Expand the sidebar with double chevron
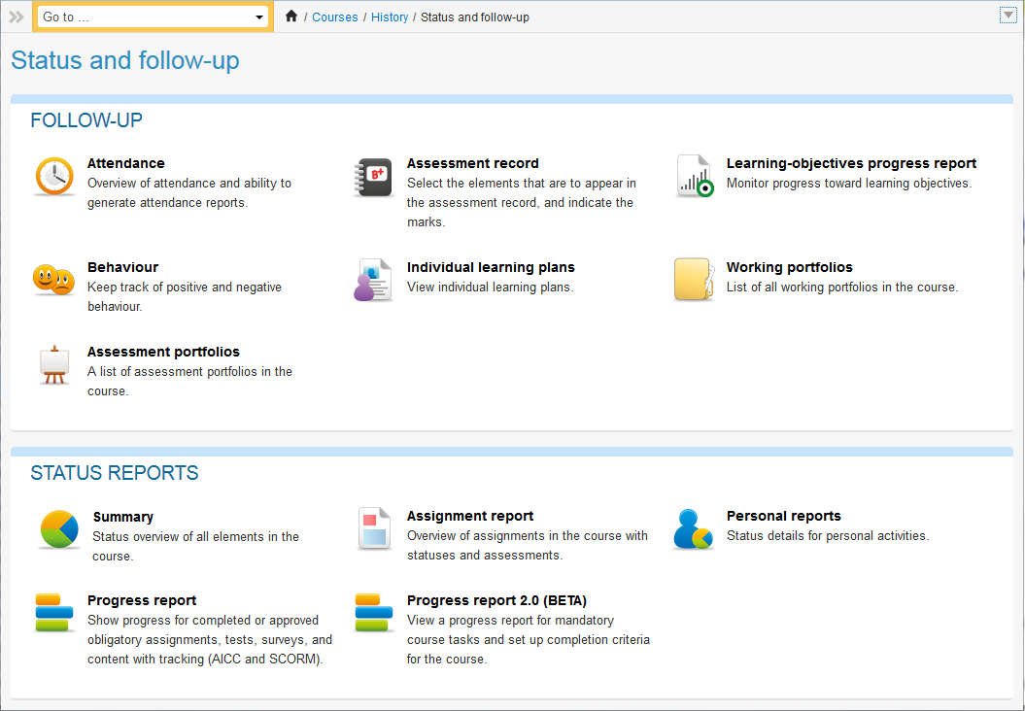This screenshot has height=711, width=1025. click(x=17, y=17)
